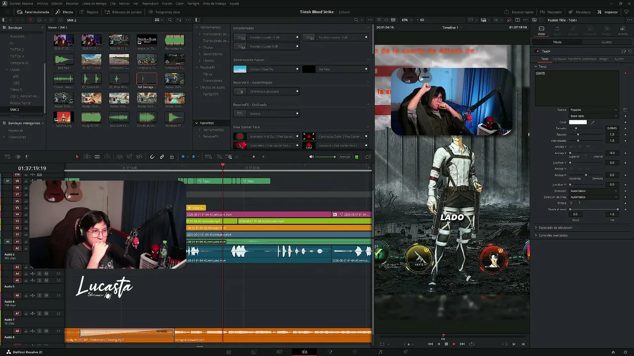Image resolution: width=634 pixels, height=356 pixels.
Task: Open the Reproducir menu
Action: pos(150,3)
